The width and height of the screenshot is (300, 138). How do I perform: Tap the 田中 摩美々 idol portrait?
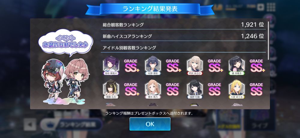coord(111,66)
